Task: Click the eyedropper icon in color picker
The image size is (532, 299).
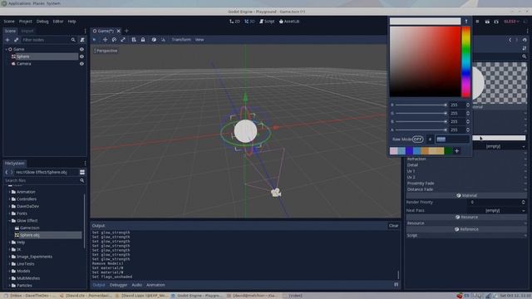Action: [x=466, y=22]
